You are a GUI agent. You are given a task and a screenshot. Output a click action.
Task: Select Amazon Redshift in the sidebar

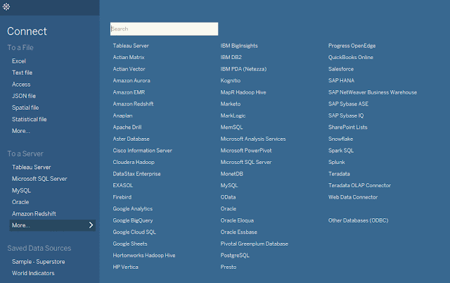(x=34, y=214)
